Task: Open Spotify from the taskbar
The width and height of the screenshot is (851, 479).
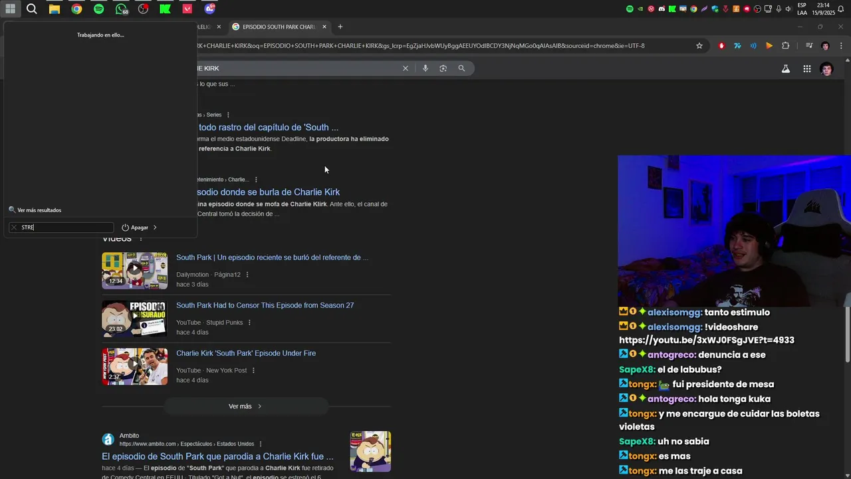Action: pos(98,9)
